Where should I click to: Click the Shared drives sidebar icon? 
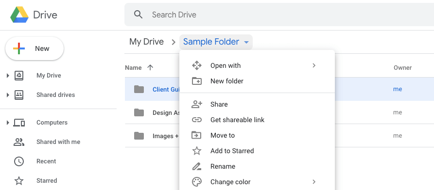click(x=19, y=95)
